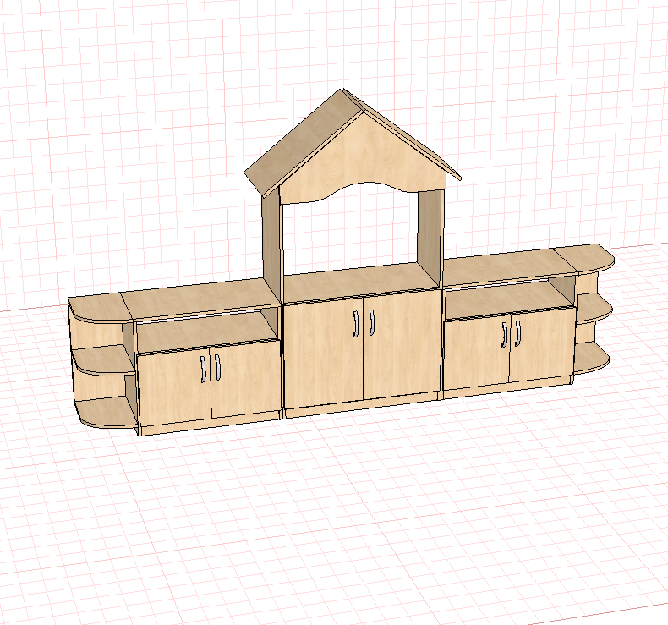
Task: Click the central cabinet's left door
Action: [323, 352]
